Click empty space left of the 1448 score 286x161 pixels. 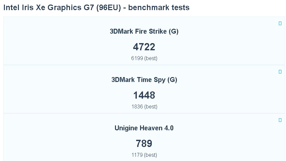click(x=65, y=95)
